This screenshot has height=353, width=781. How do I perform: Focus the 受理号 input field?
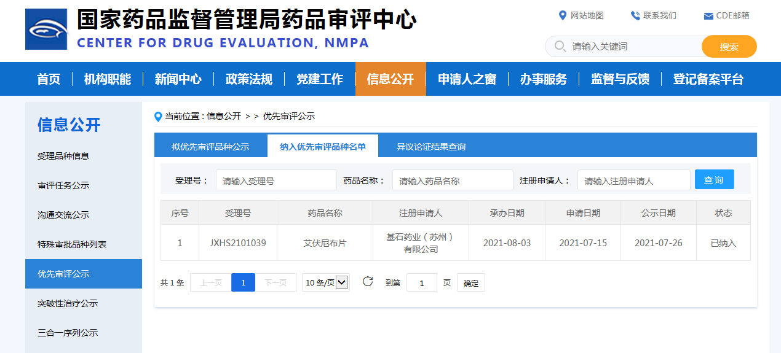pyautogui.click(x=276, y=180)
